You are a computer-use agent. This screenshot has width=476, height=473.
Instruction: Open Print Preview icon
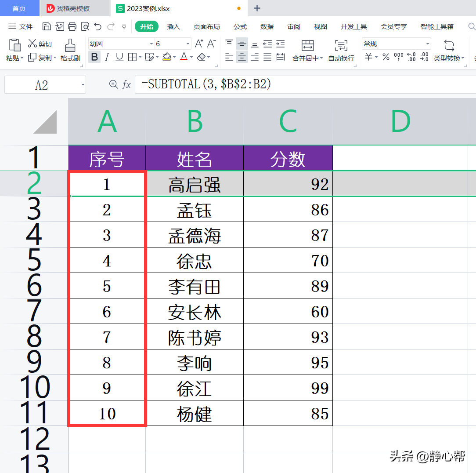pos(85,27)
